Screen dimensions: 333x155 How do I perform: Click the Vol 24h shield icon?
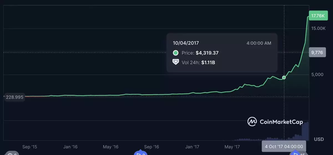175,62
